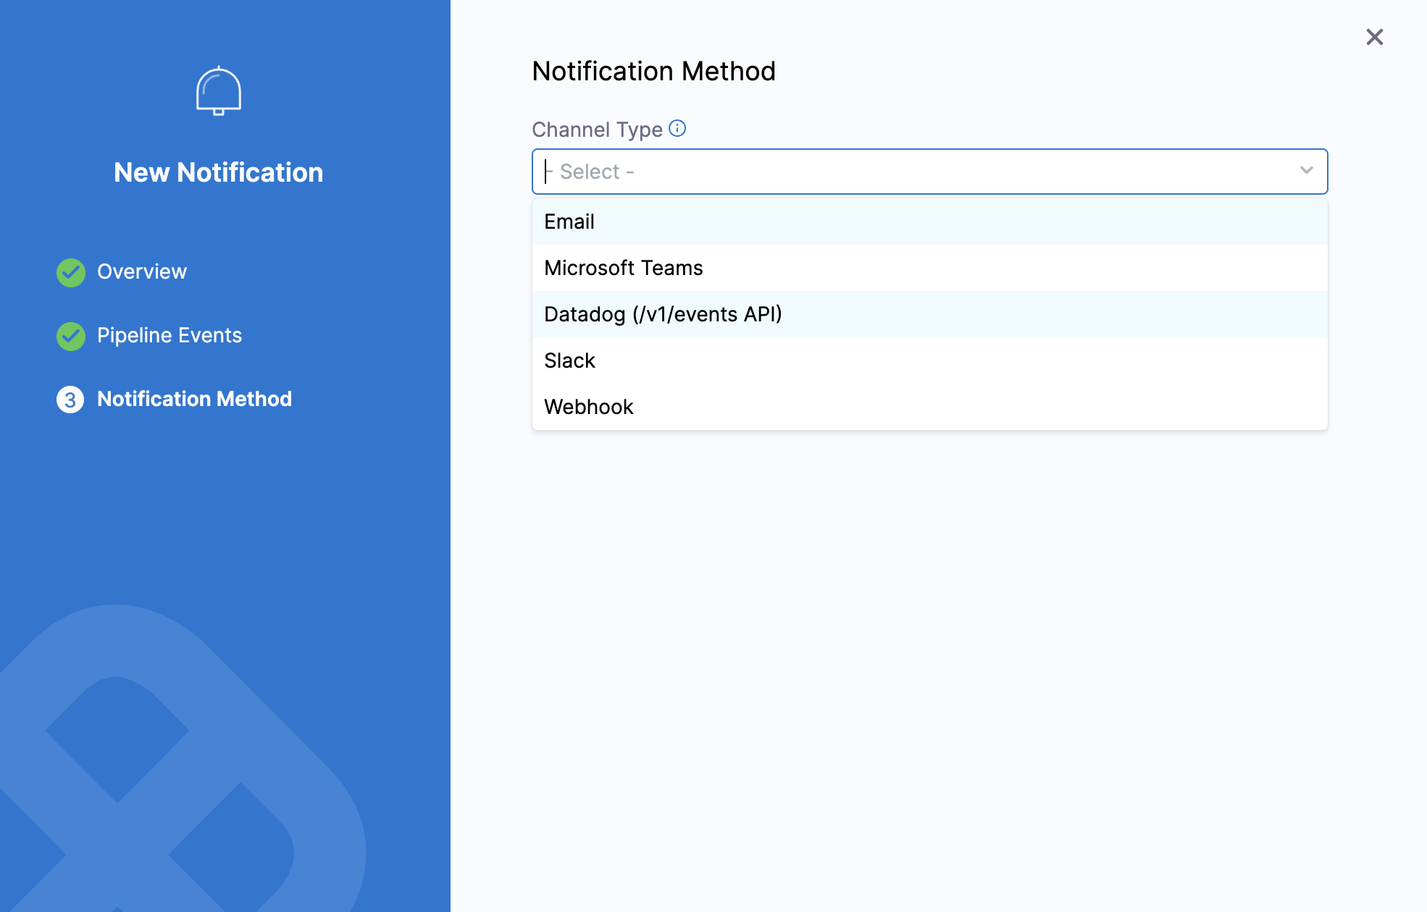Screen dimensions: 1427x912
Task: Go to the Overview step
Action: pyautogui.click(x=142, y=271)
